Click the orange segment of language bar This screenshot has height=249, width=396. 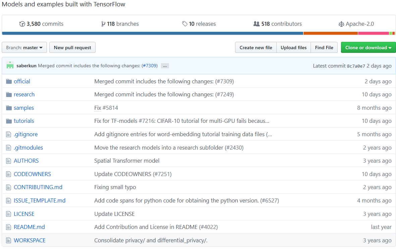point(331,33)
